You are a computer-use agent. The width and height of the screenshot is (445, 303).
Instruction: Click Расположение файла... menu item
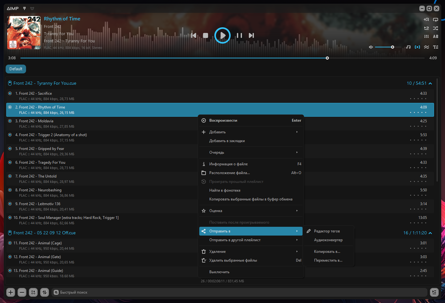click(x=251, y=173)
